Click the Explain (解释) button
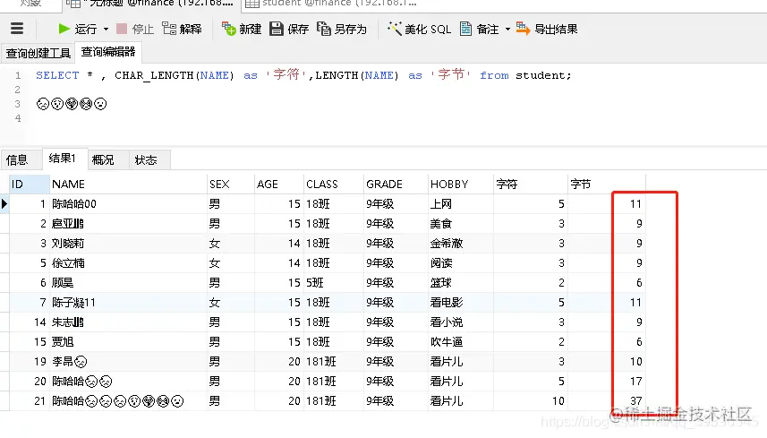767x438 pixels. [x=182, y=29]
